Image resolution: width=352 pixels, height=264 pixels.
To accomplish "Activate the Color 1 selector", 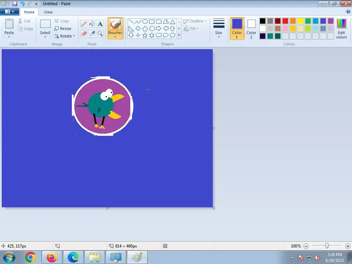I will coord(237,29).
